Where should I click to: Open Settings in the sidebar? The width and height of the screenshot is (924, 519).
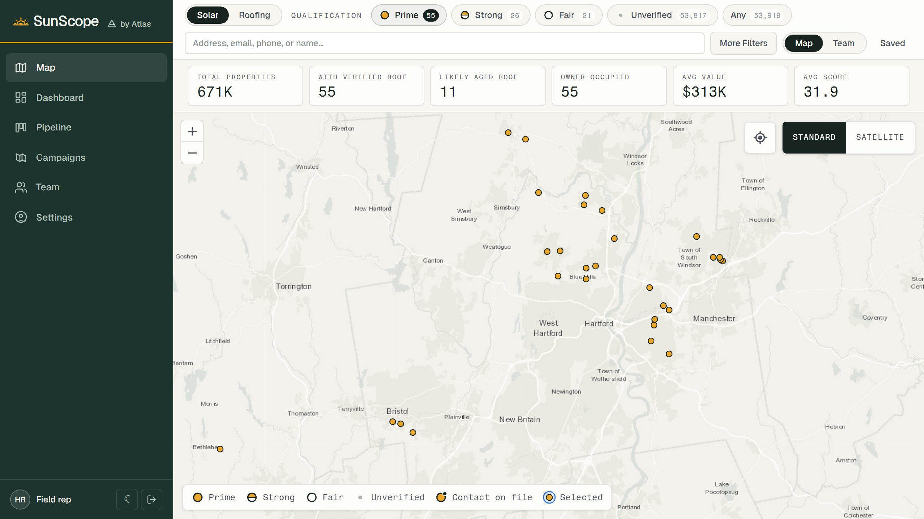(x=86, y=217)
